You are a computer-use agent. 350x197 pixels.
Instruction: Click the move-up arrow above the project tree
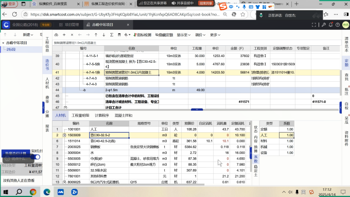tap(5, 34)
